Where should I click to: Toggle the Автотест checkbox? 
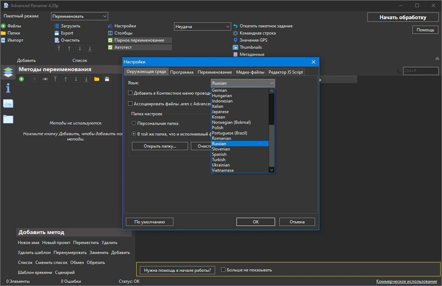tap(110, 47)
